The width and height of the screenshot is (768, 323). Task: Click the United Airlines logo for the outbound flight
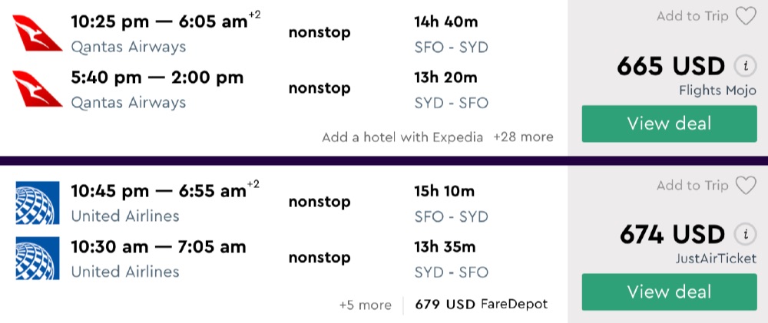pyautogui.click(x=38, y=203)
